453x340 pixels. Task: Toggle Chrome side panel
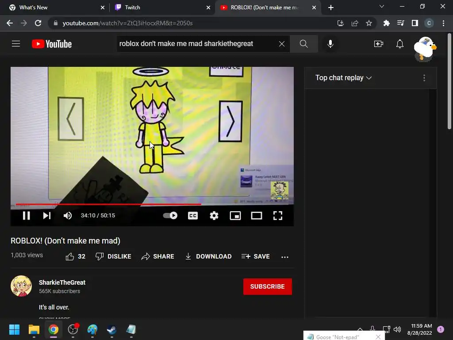(x=415, y=23)
